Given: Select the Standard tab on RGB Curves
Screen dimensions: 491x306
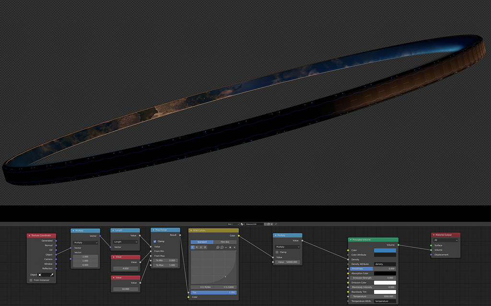Looking at the screenshot, I should click(202, 242).
